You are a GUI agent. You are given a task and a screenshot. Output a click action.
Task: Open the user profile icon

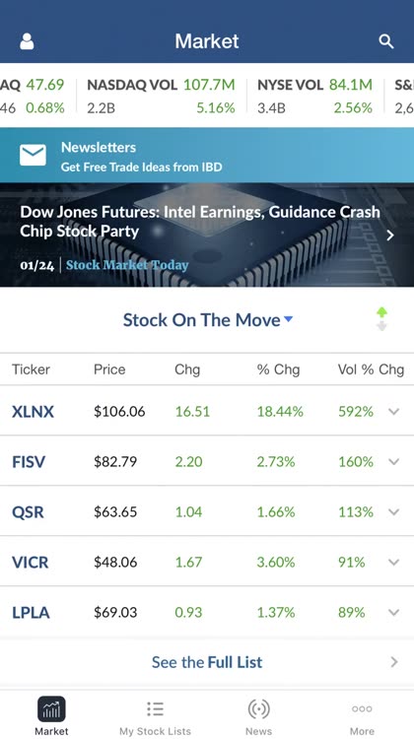tap(27, 41)
